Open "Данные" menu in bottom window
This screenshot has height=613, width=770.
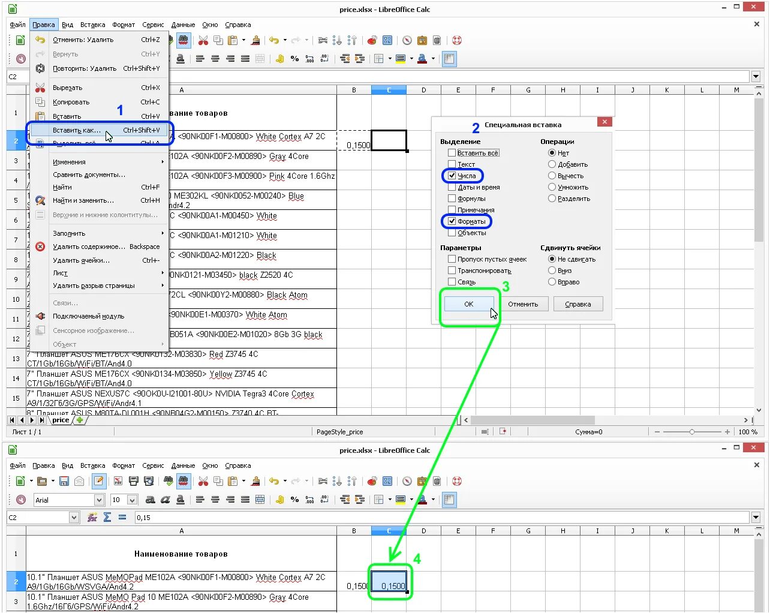click(183, 465)
